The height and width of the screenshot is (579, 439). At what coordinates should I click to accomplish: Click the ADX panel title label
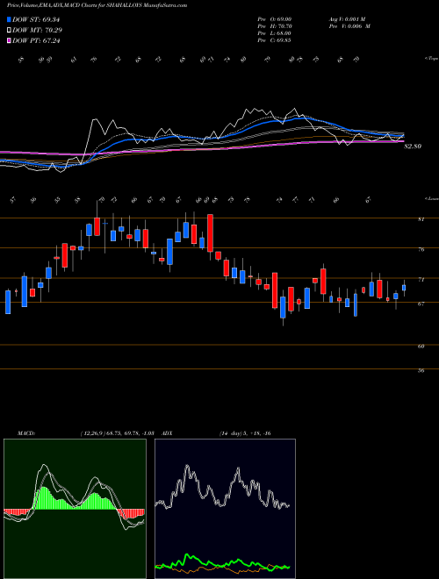167,433
